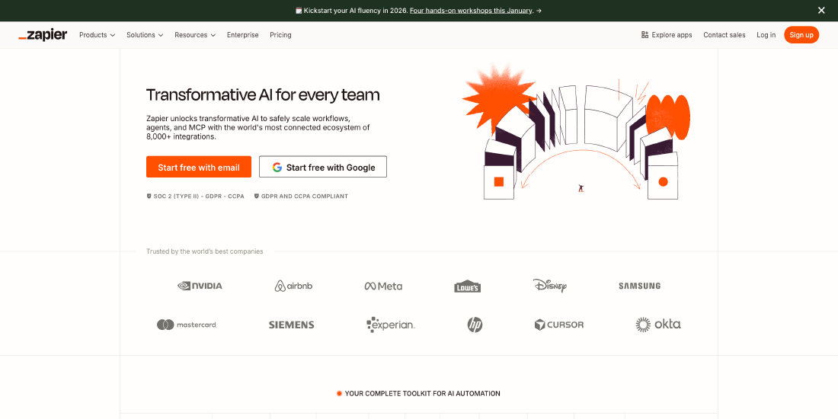Click the Explore apps grid icon
This screenshot has height=419, width=838.
(x=644, y=35)
